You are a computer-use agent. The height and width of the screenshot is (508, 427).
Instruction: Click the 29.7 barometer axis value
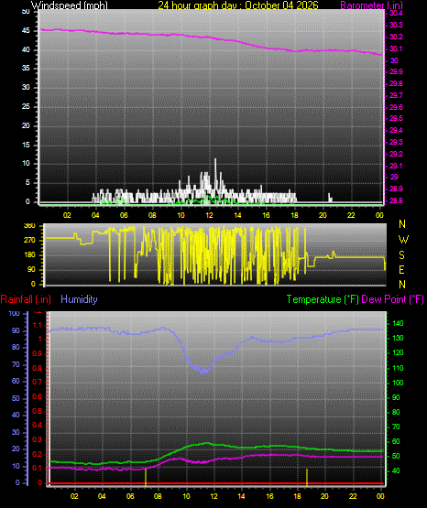pyautogui.click(x=396, y=95)
